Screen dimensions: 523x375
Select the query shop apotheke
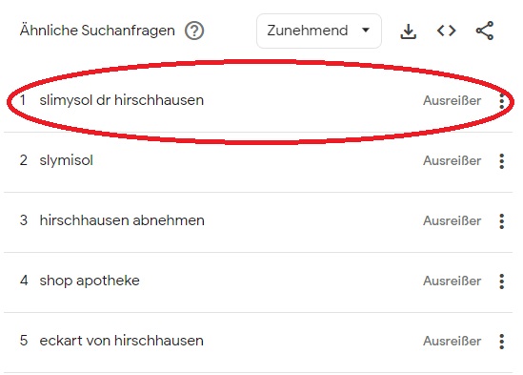click(x=90, y=281)
